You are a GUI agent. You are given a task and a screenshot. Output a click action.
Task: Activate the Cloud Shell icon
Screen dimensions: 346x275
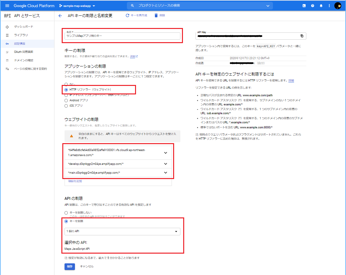[x=304, y=6]
